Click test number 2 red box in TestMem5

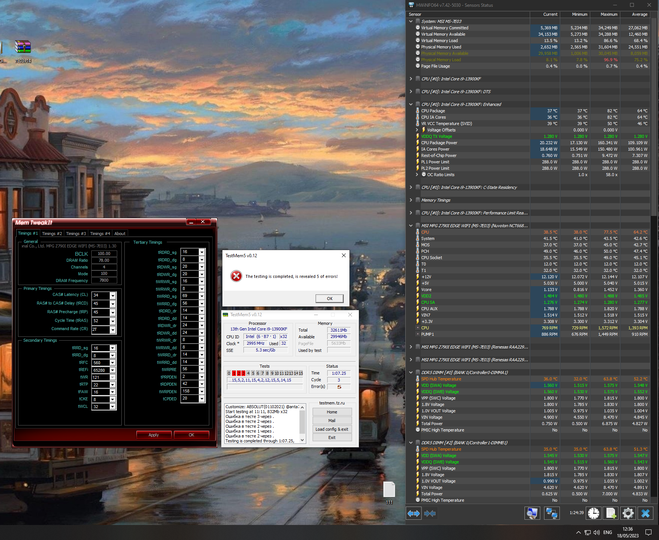pyautogui.click(x=239, y=373)
